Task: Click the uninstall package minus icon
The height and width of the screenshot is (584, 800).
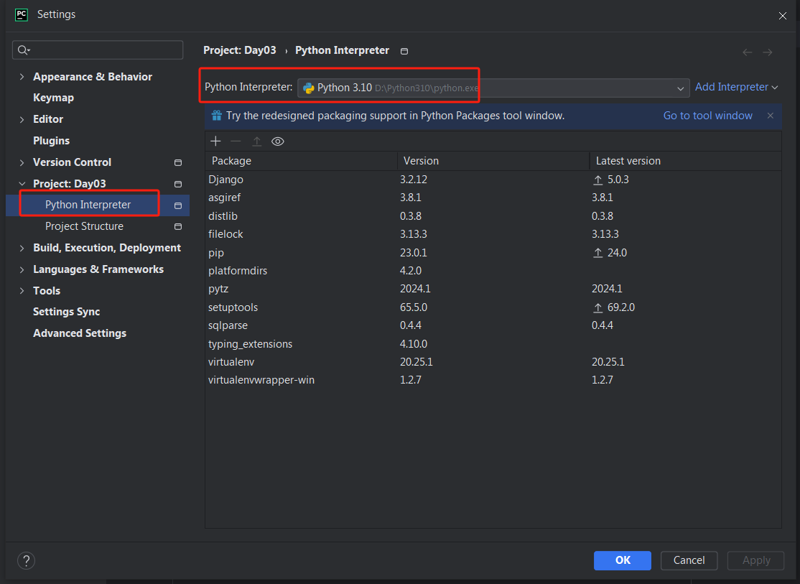Action: coord(236,142)
